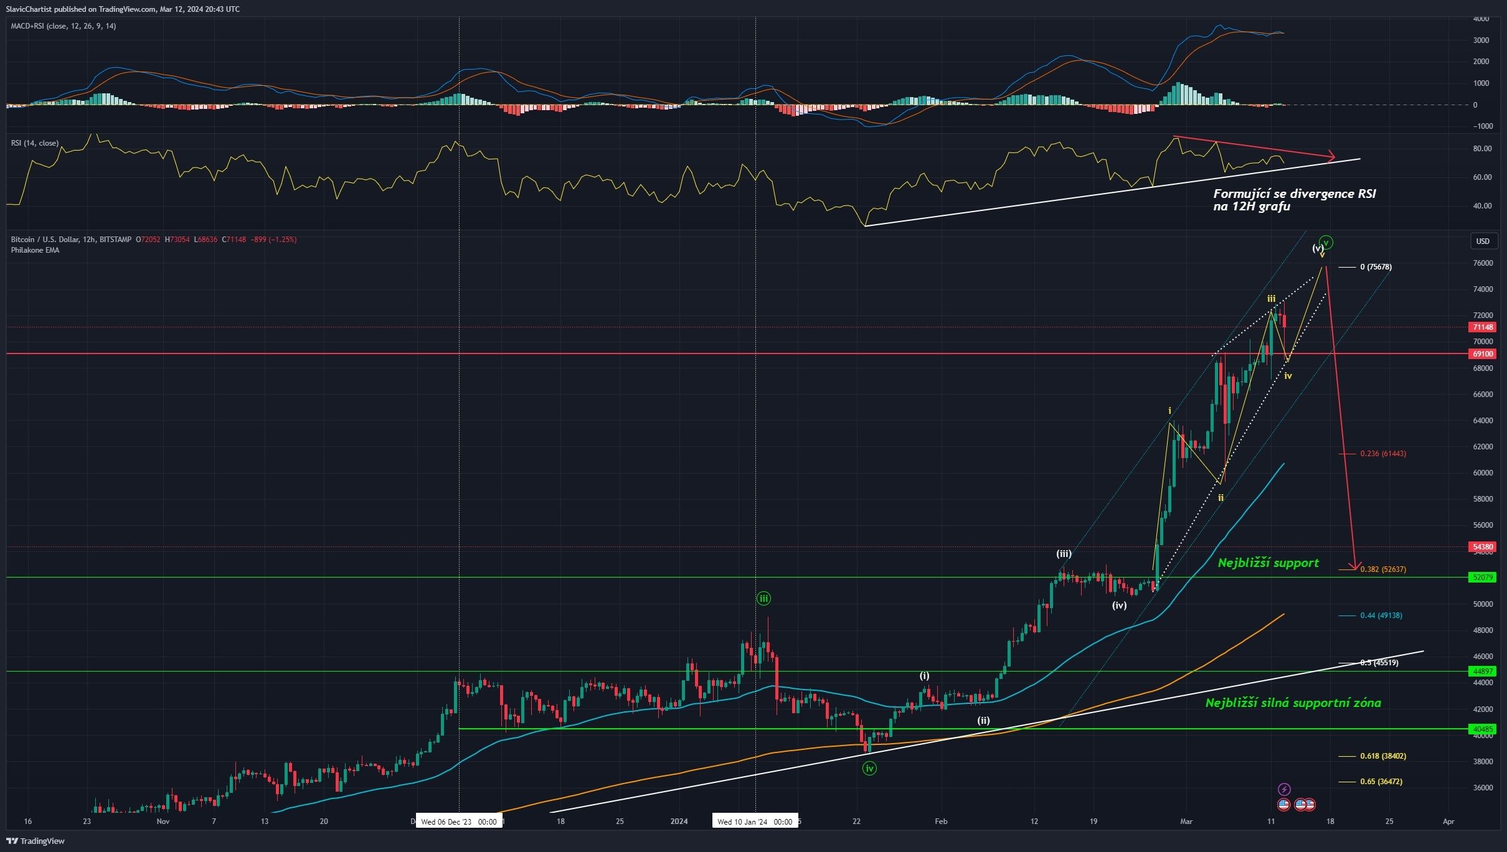Select the 'Nejbližší support' annotation

pyautogui.click(x=1268, y=563)
